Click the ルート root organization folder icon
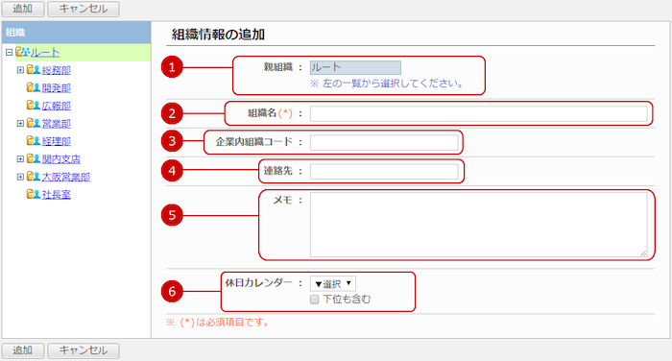Image resolution: width=672 pixels, height=361 pixels. [x=22, y=52]
